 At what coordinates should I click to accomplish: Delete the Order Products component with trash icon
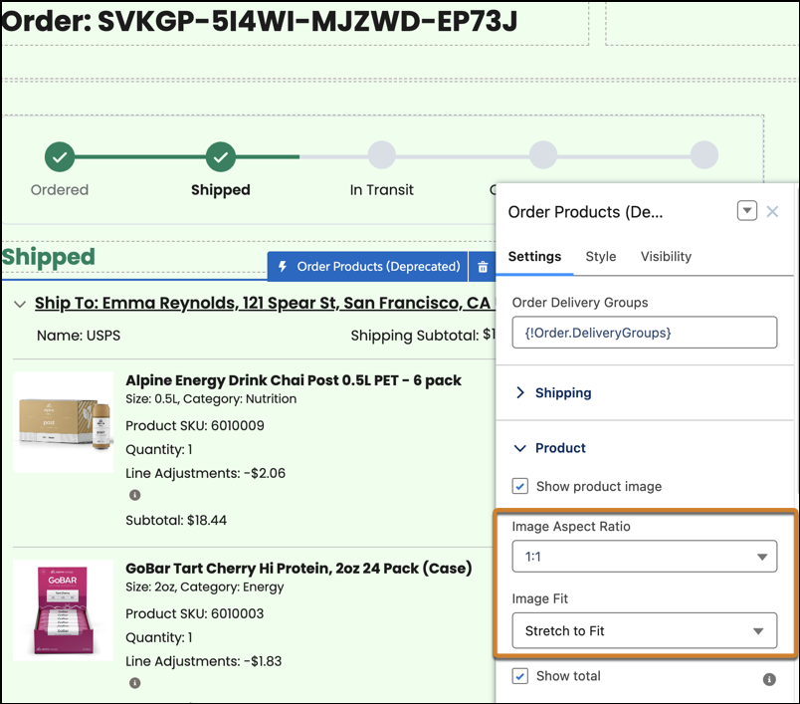(483, 267)
